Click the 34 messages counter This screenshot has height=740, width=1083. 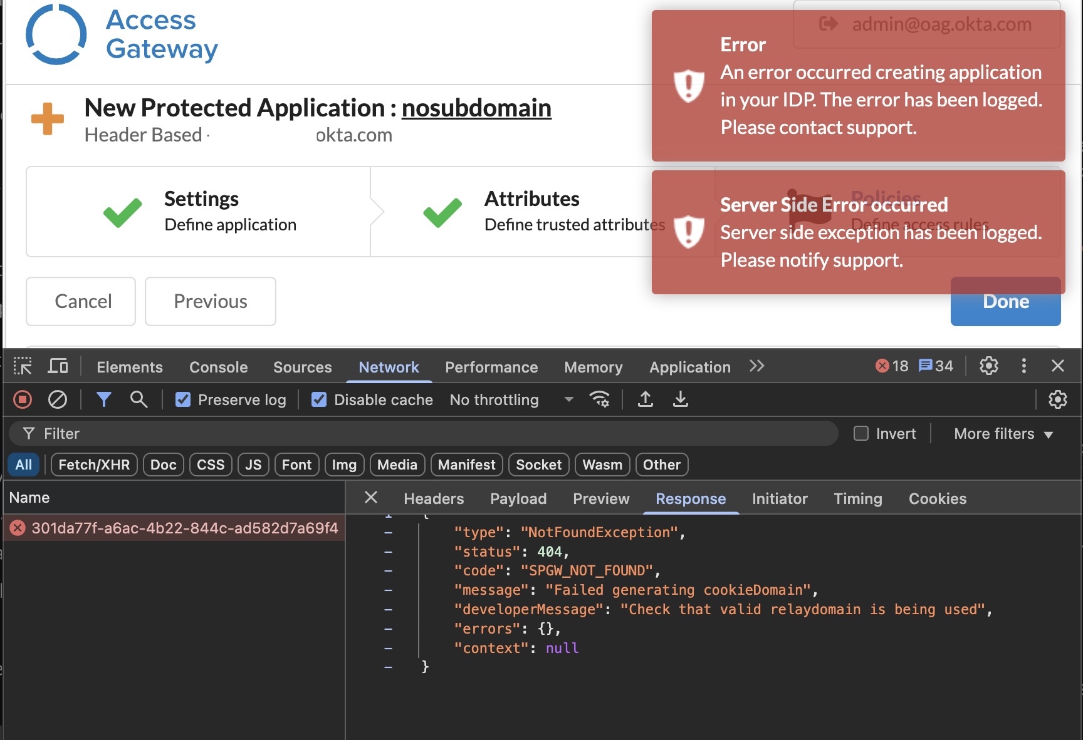point(936,366)
